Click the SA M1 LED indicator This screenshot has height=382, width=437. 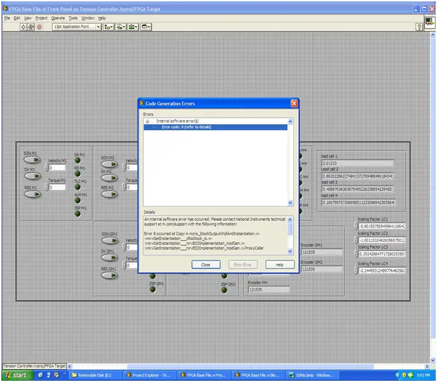78,160
